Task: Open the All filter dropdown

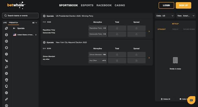Action: coord(35,23)
